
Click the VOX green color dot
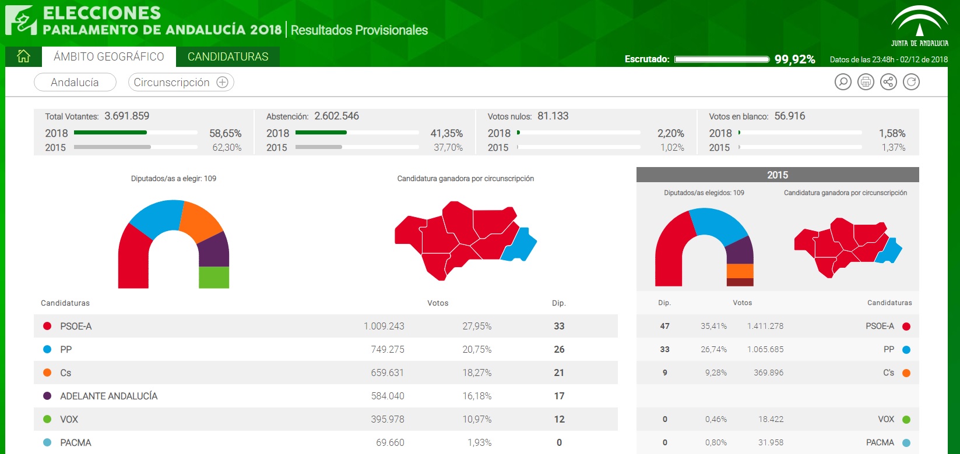pos(47,419)
